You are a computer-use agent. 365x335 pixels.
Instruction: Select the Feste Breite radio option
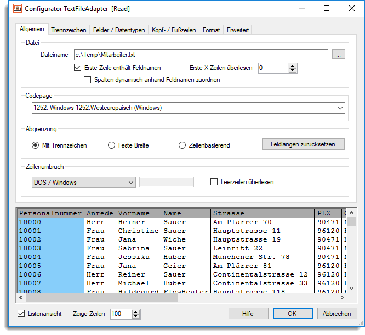112,145
